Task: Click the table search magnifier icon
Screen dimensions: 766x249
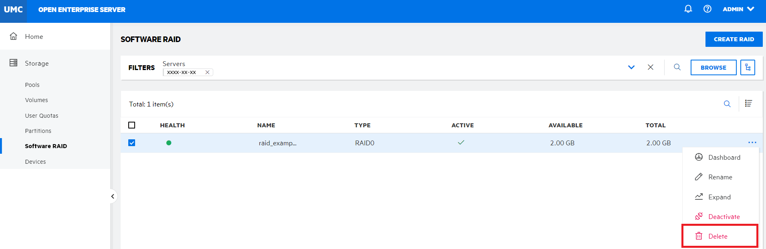Action: coord(727,104)
